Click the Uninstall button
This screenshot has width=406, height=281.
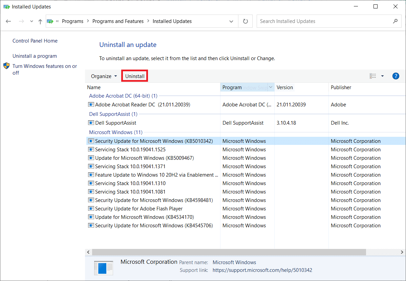[134, 76]
